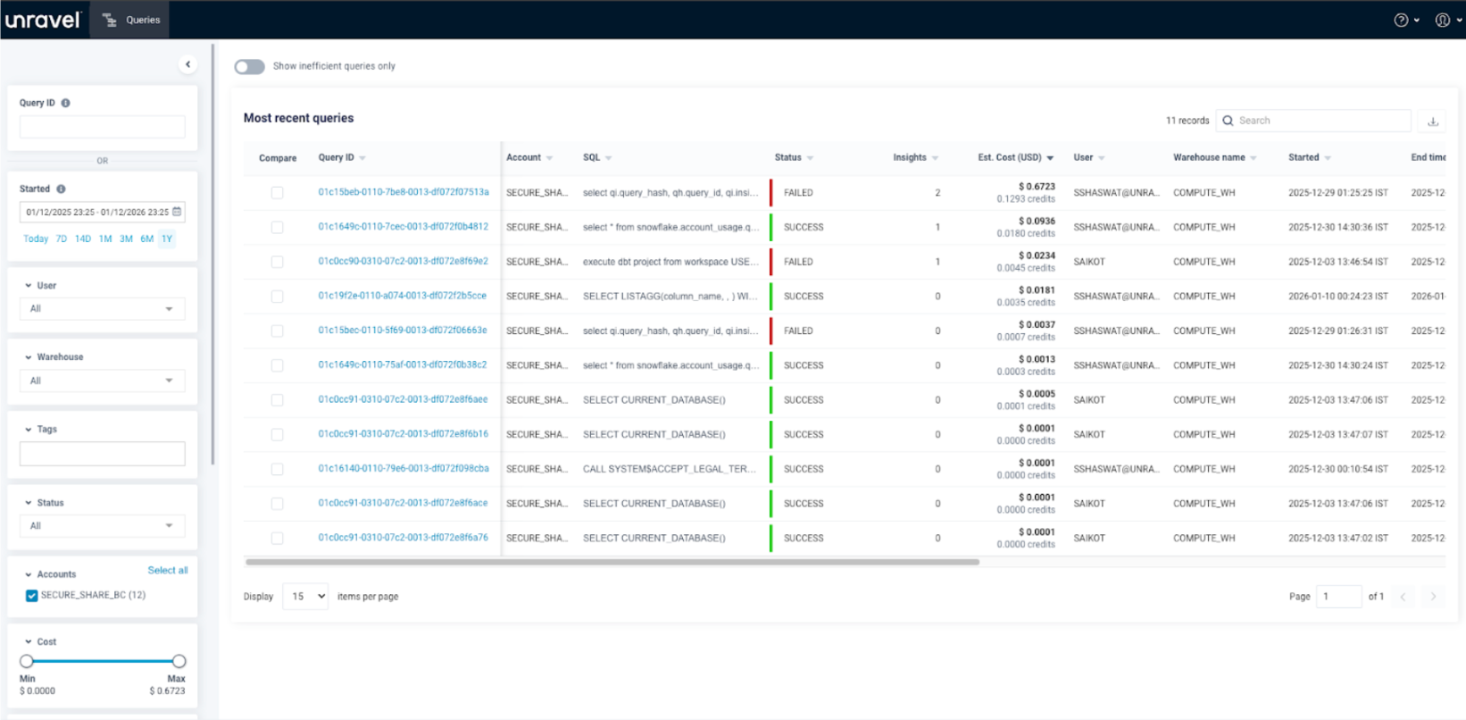Select the 14D time range shortcut

(x=83, y=239)
